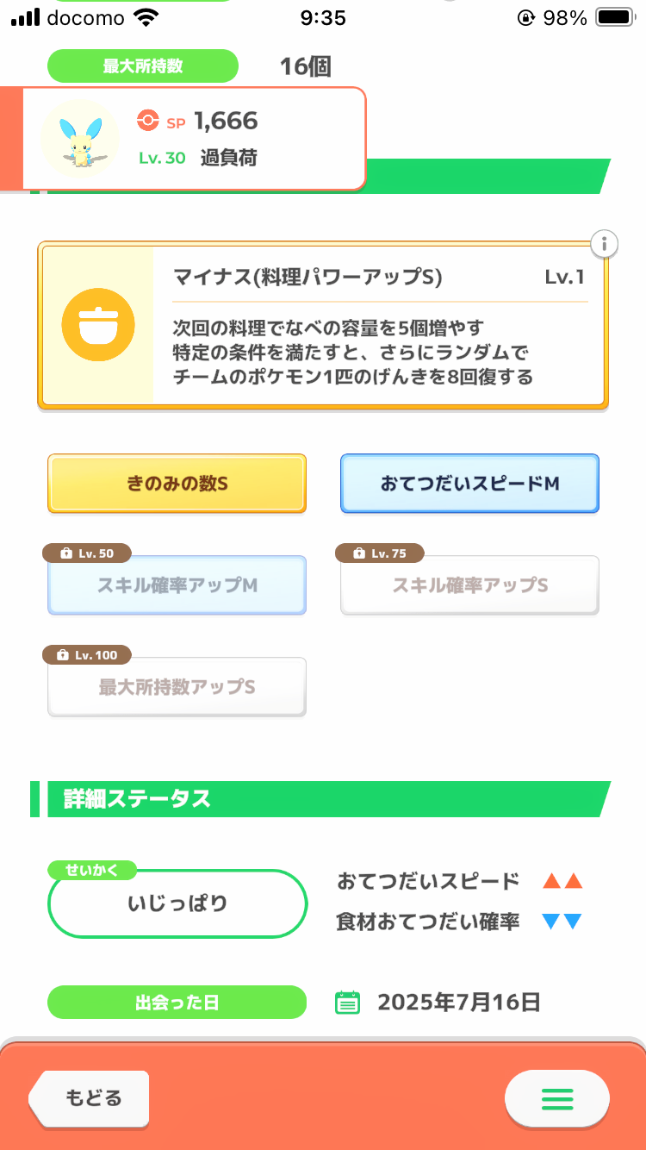Tap the いじっぱり nature box
The width and height of the screenshot is (646, 1150).
[x=177, y=904]
